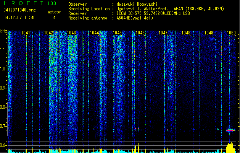
Task: Click the Receiving antenna label
Action: [x=88, y=18]
